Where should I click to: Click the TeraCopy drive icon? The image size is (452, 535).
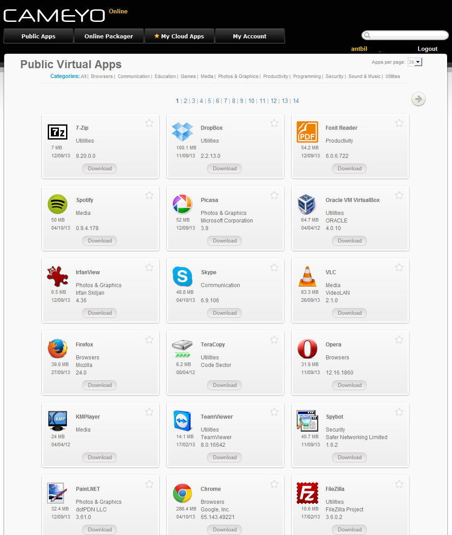tap(182, 349)
